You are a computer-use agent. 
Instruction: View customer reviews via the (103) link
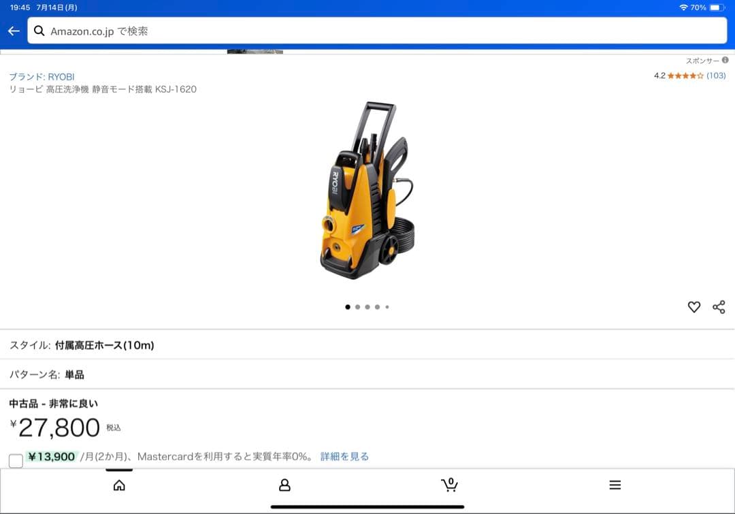click(718, 77)
